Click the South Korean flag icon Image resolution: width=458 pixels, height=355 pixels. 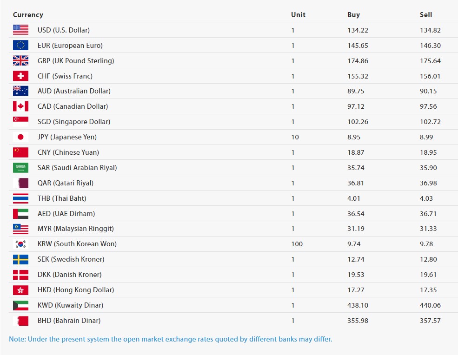20,244
